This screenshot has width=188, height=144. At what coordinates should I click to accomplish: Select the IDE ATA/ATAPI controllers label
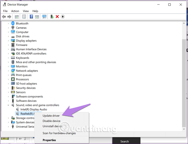pyautogui.click(x=31, y=53)
